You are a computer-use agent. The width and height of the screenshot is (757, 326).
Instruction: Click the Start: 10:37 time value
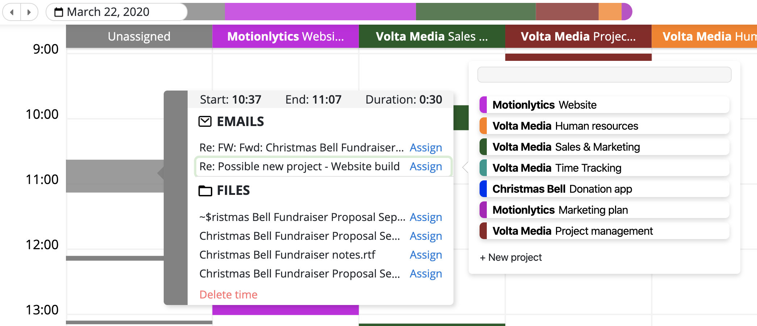coord(246,99)
